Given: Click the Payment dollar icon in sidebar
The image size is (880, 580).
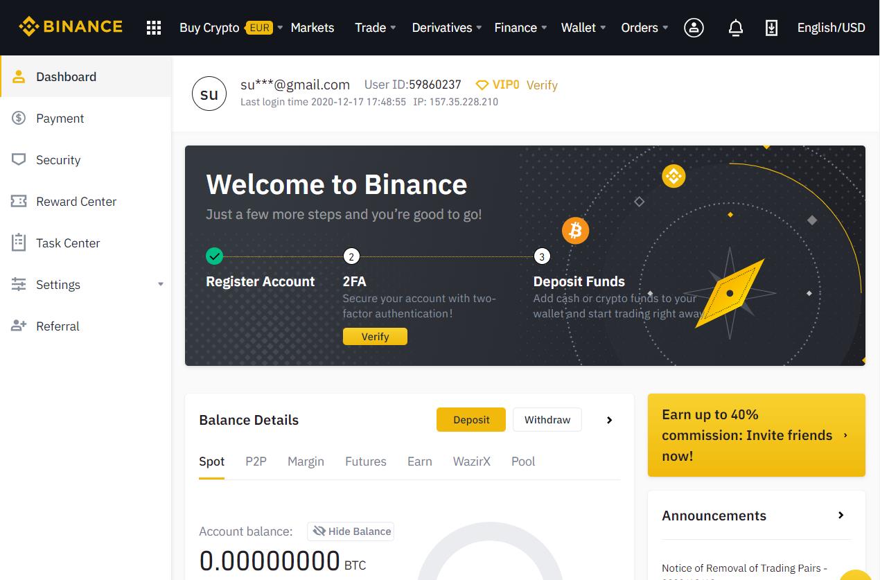Looking at the screenshot, I should (19, 118).
